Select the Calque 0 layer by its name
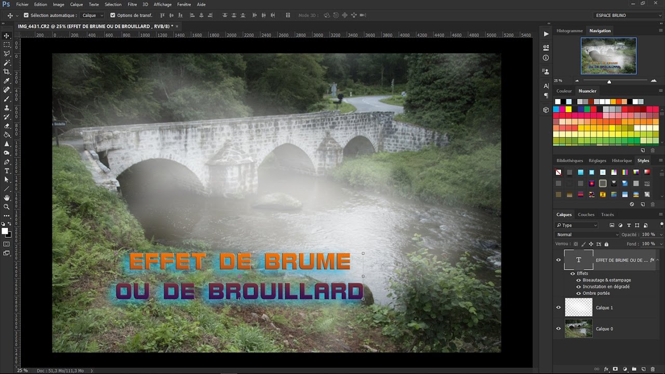Viewport: 665px width, 374px height. click(x=604, y=329)
